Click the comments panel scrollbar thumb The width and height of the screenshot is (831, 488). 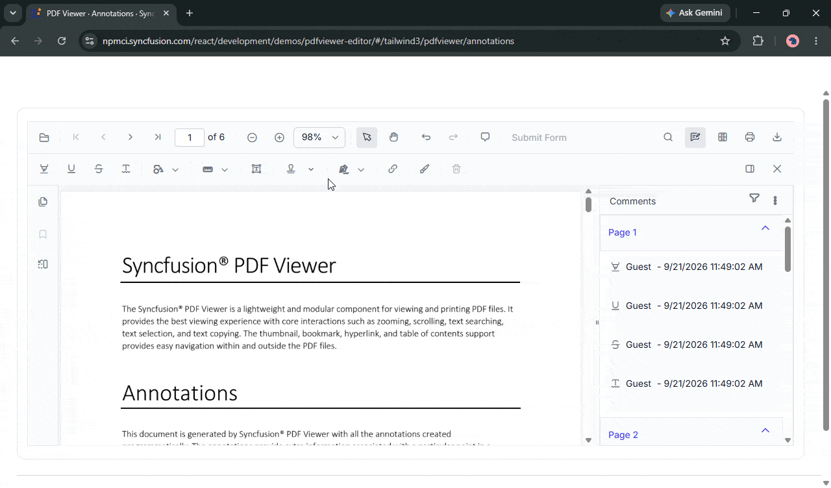(788, 249)
